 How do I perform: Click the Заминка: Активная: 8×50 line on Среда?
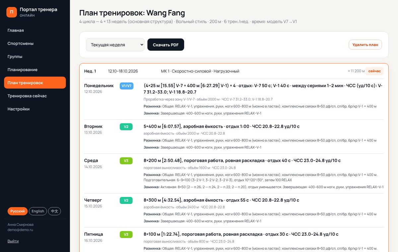(263, 187)
